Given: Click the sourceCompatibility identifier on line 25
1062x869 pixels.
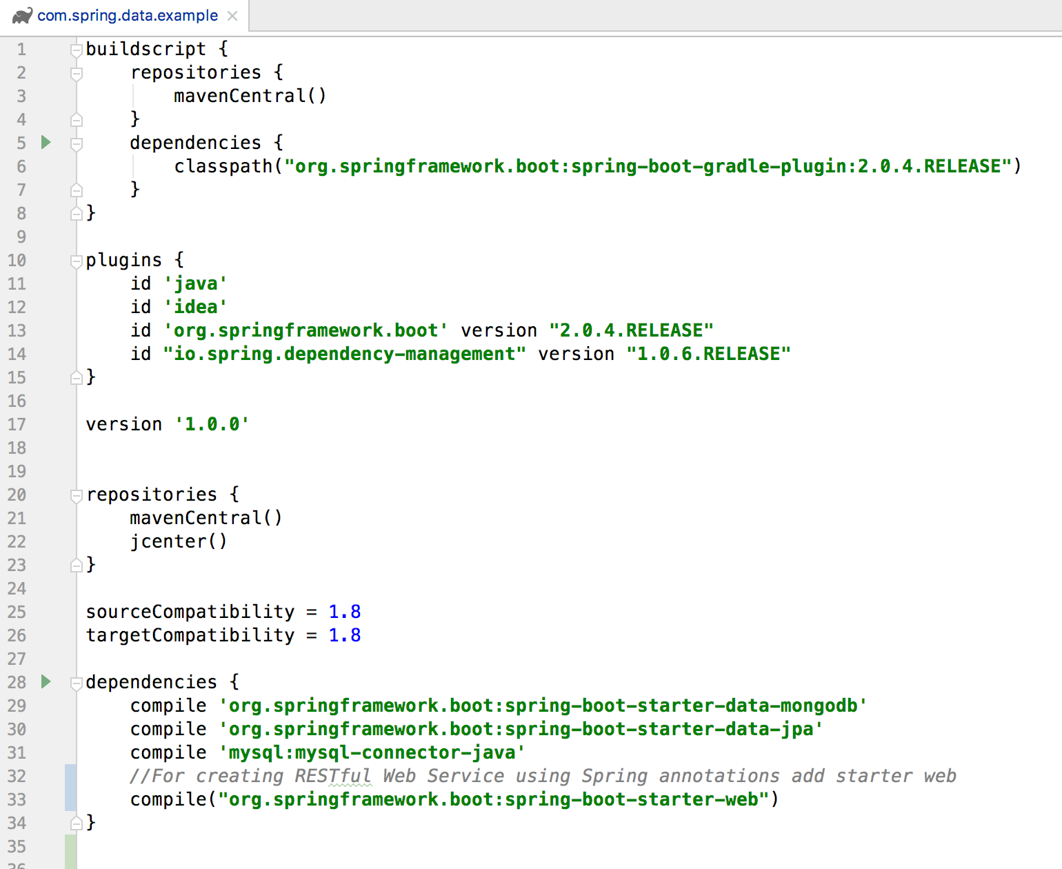Looking at the screenshot, I should (x=190, y=612).
